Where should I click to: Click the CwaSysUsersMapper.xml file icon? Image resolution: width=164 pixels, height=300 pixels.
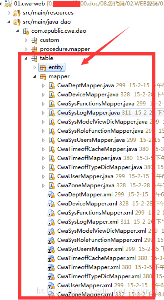click(x=51, y=250)
